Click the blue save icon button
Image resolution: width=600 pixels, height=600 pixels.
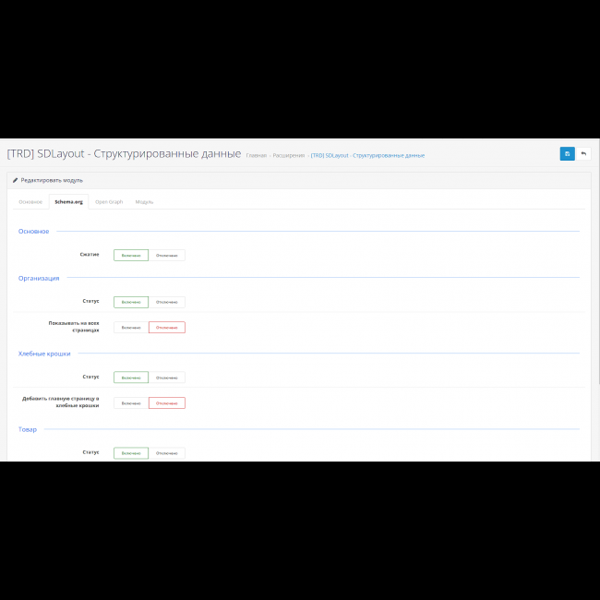click(x=567, y=154)
